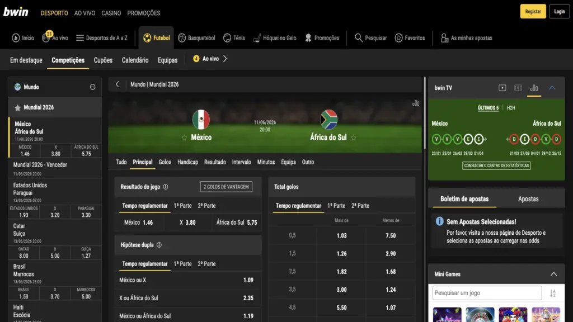573x322 pixels.
Task: Expand the 4 Ao vivo chevron
Action: tap(225, 59)
